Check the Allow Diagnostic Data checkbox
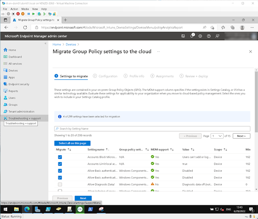 pyautogui.click(x=60, y=184)
